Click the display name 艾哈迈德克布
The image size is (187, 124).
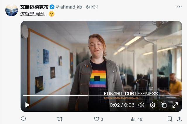34,7
